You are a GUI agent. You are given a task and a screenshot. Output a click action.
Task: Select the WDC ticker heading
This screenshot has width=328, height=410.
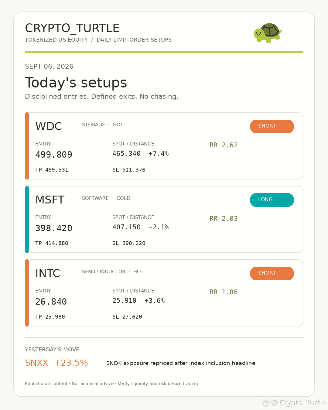pyautogui.click(x=49, y=126)
